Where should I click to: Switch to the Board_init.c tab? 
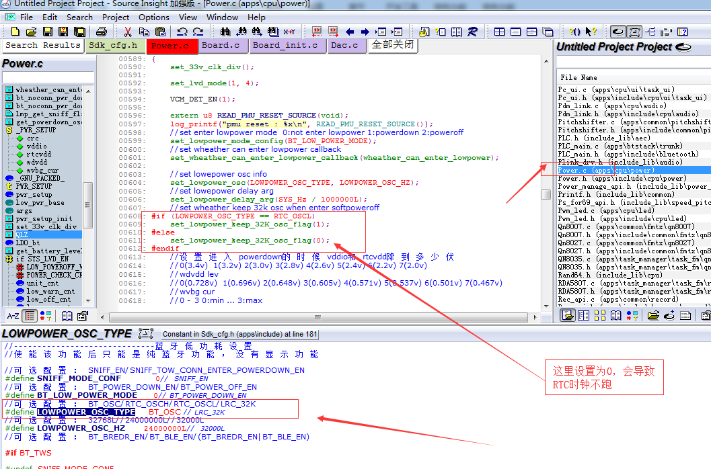tap(287, 45)
